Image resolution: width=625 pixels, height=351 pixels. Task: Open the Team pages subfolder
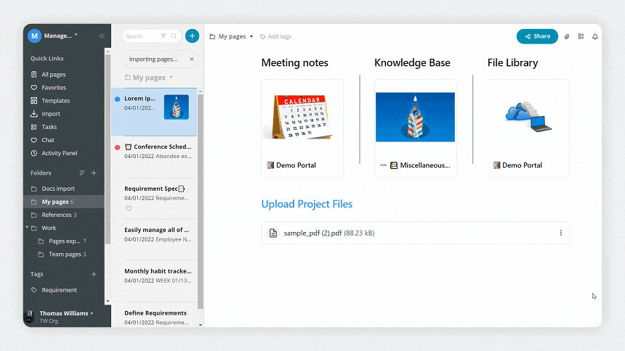point(64,255)
